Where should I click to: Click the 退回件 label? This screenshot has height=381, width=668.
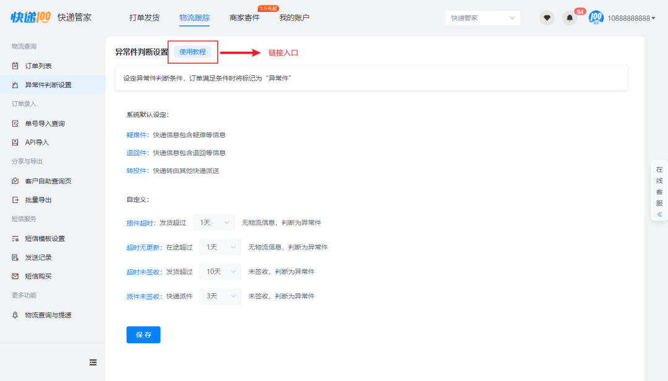(x=137, y=153)
